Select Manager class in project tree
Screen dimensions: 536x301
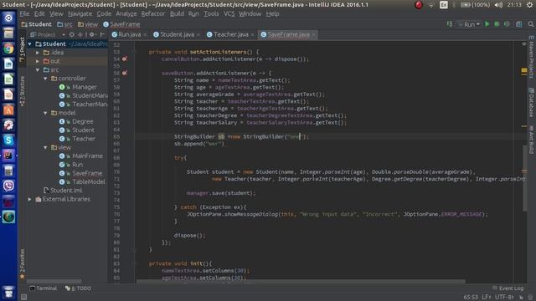tap(84, 87)
